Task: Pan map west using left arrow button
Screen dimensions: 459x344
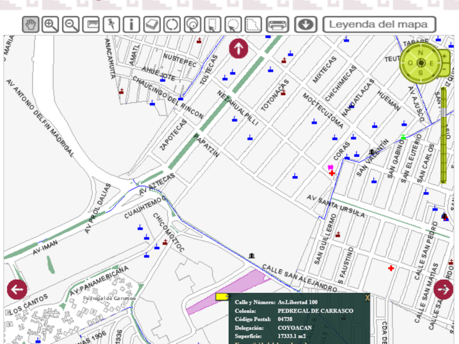Action: (17, 289)
